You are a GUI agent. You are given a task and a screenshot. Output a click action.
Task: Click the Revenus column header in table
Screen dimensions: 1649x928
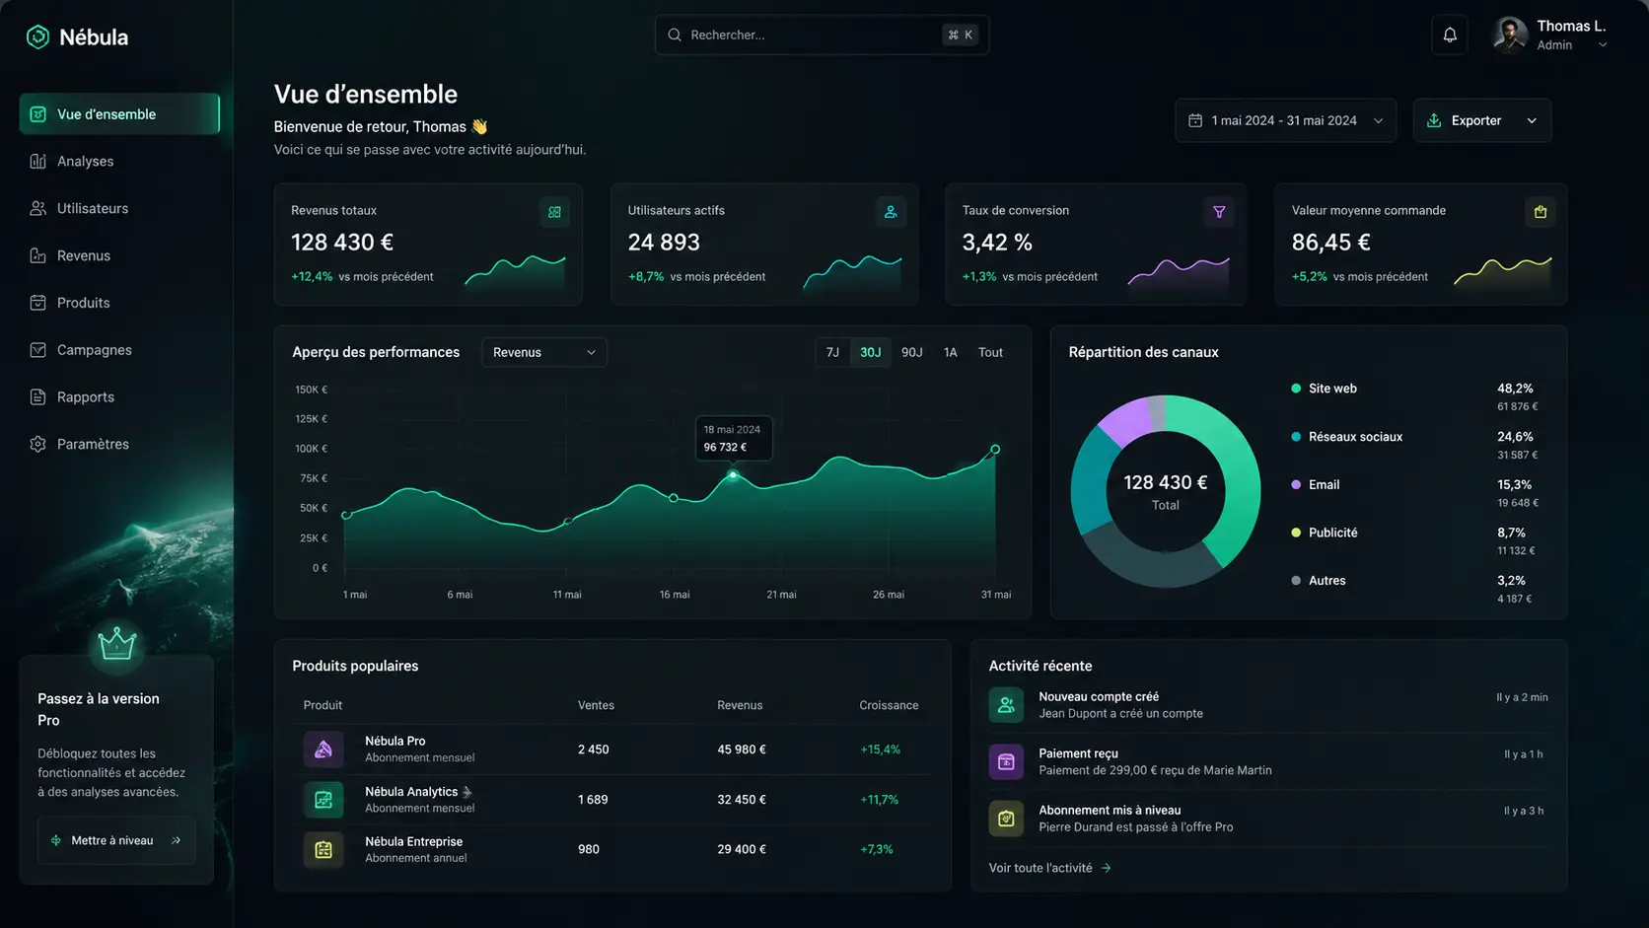pyautogui.click(x=740, y=705)
